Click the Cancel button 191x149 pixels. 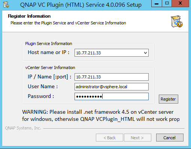(170, 138)
